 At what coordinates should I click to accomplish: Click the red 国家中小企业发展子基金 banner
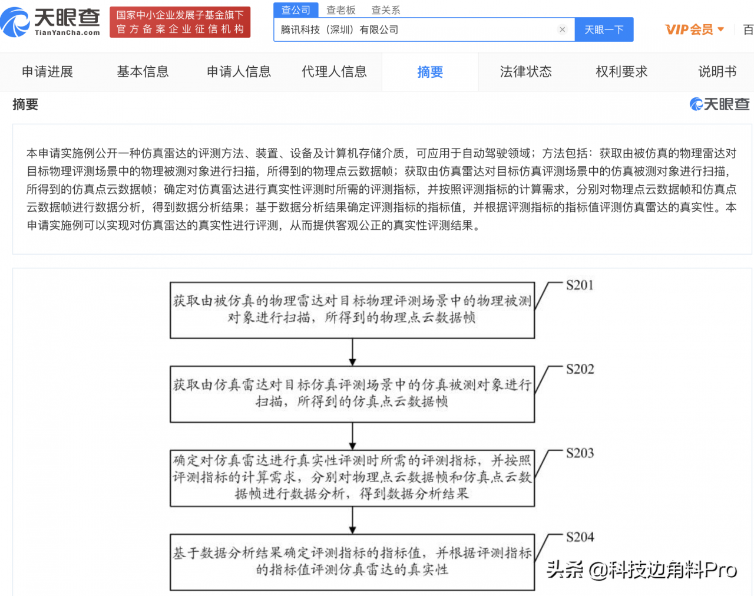180,22
